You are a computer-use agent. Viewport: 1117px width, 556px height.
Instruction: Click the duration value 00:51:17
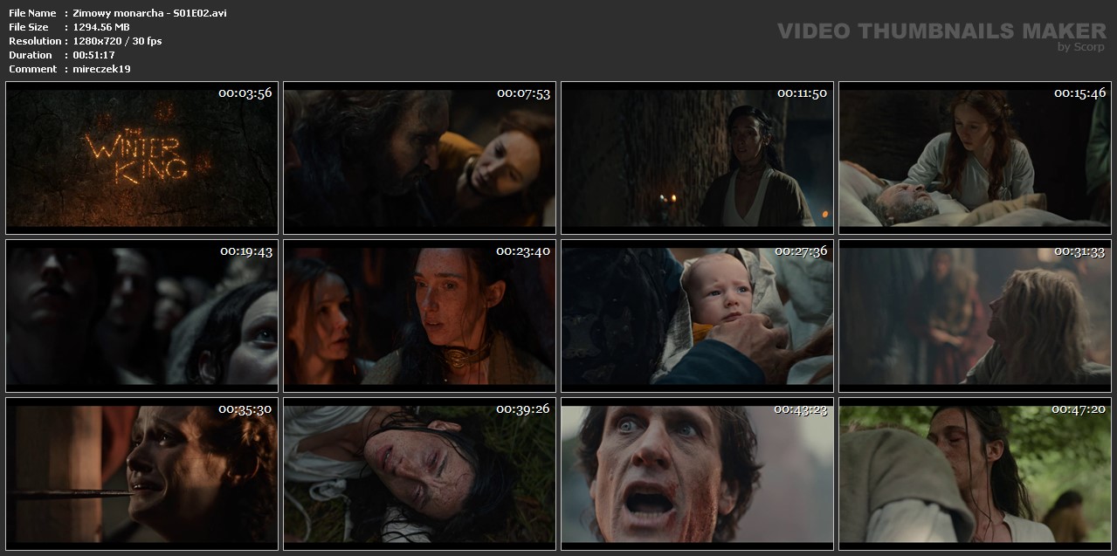pos(93,55)
